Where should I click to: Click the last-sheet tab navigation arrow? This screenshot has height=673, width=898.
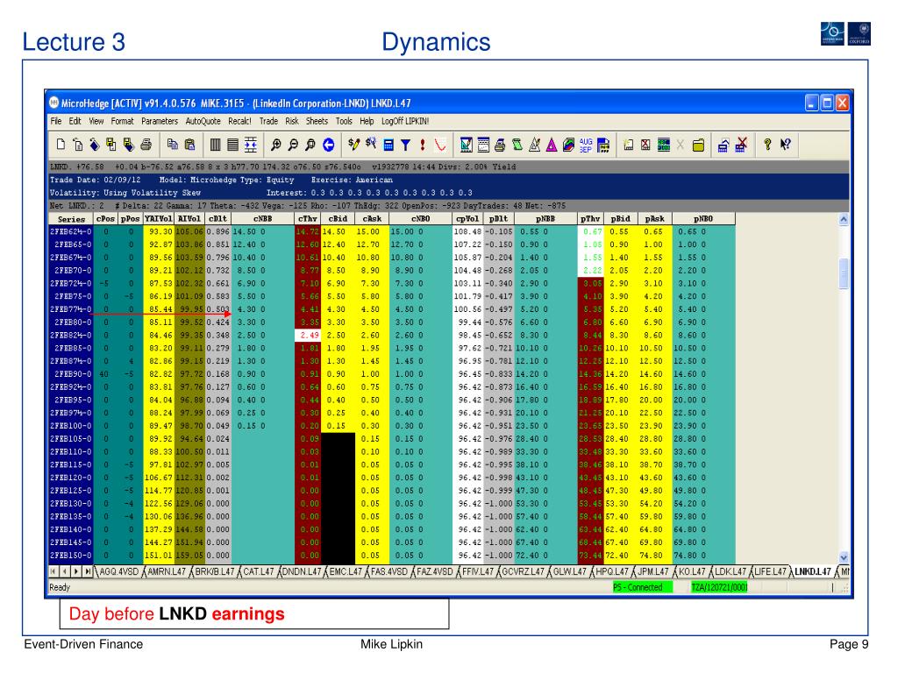[x=88, y=571]
